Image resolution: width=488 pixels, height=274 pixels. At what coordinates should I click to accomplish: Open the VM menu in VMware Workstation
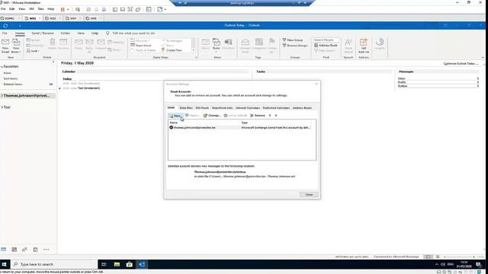pos(31,9)
